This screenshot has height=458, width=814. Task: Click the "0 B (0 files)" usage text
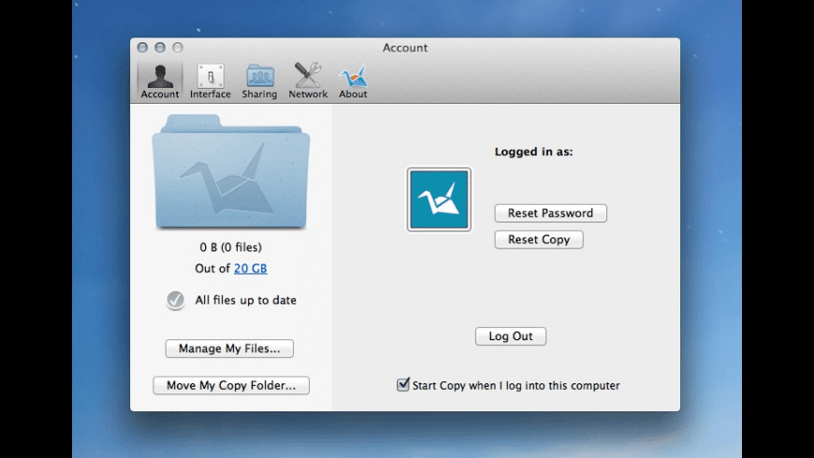tap(230, 248)
